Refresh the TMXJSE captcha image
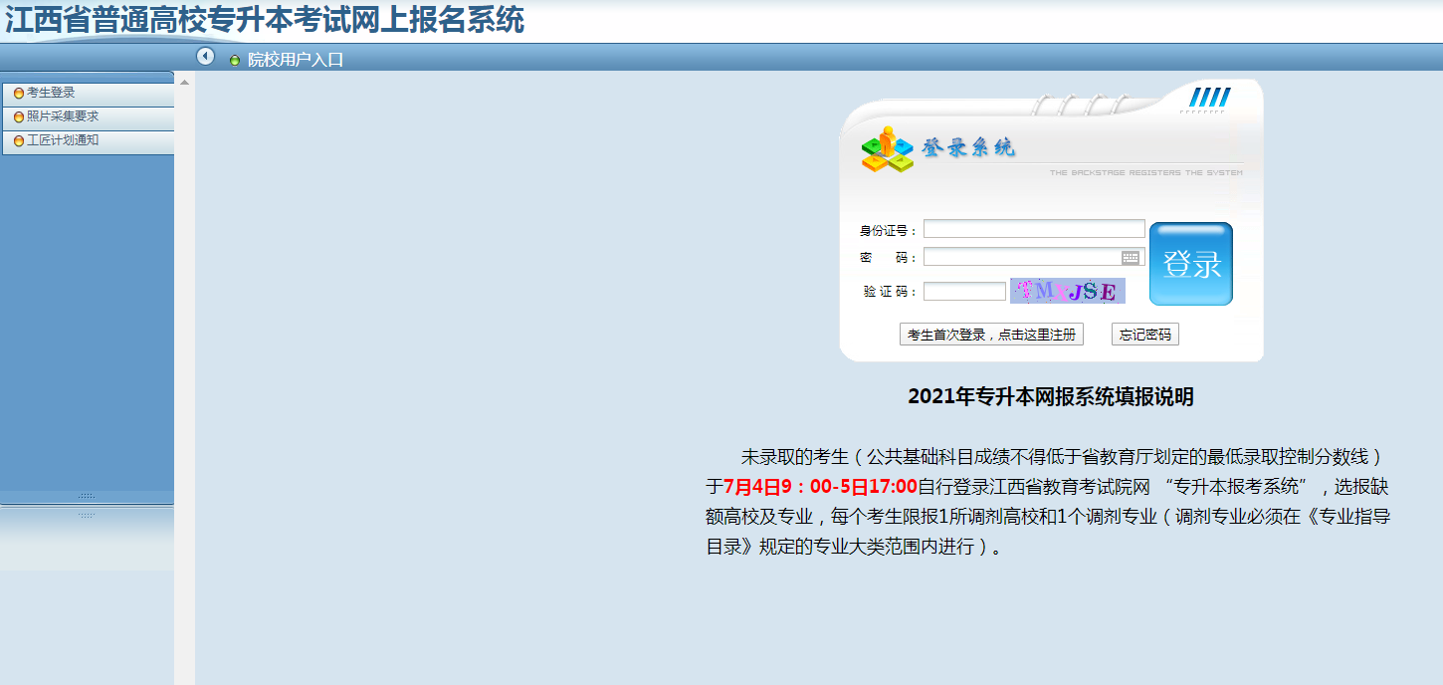The image size is (1443, 685). point(1067,291)
